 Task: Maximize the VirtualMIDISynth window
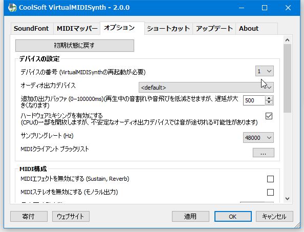point(265,8)
